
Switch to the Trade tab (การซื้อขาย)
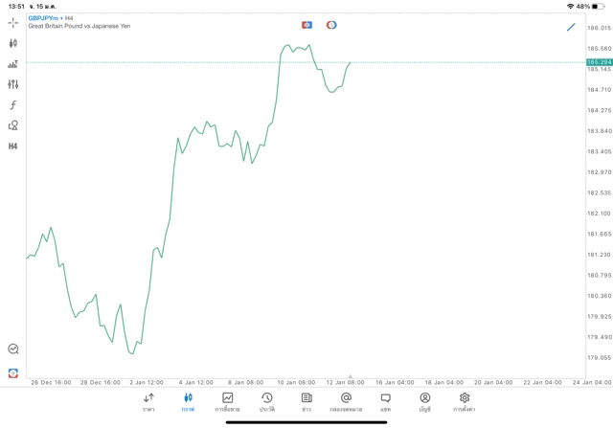click(227, 401)
